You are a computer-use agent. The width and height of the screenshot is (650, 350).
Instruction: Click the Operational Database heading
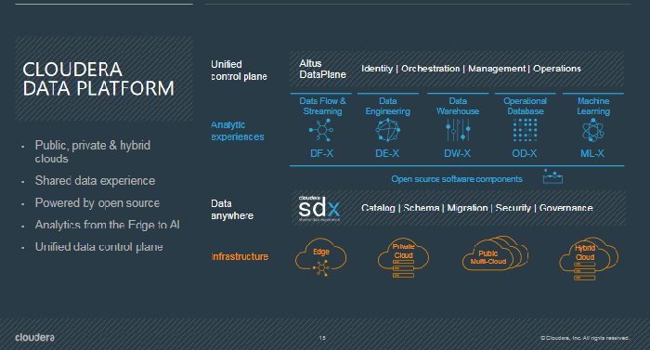point(526,106)
